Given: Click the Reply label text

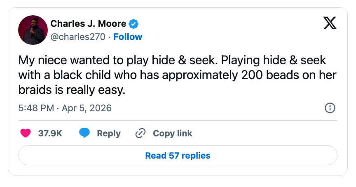Looking at the screenshot, I should [x=109, y=133].
